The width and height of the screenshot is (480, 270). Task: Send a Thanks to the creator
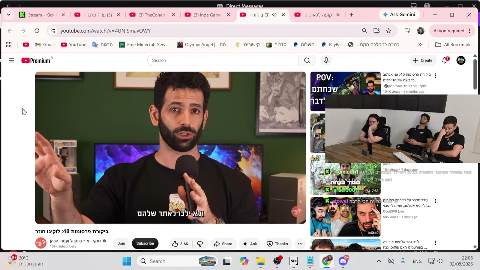point(277,244)
